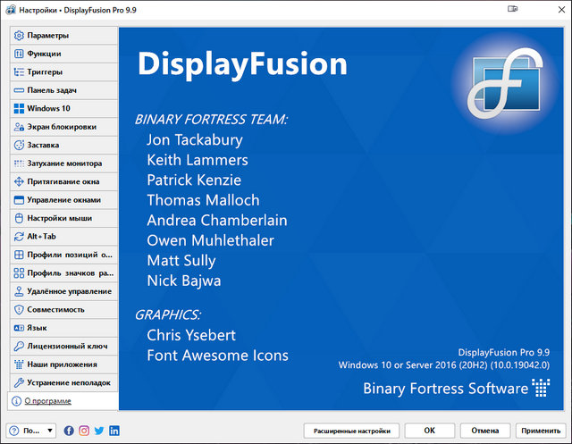The height and width of the screenshot is (444, 572).
Task: Open the Затухание монитора section
Action: pyautogui.click(x=63, y=163)
